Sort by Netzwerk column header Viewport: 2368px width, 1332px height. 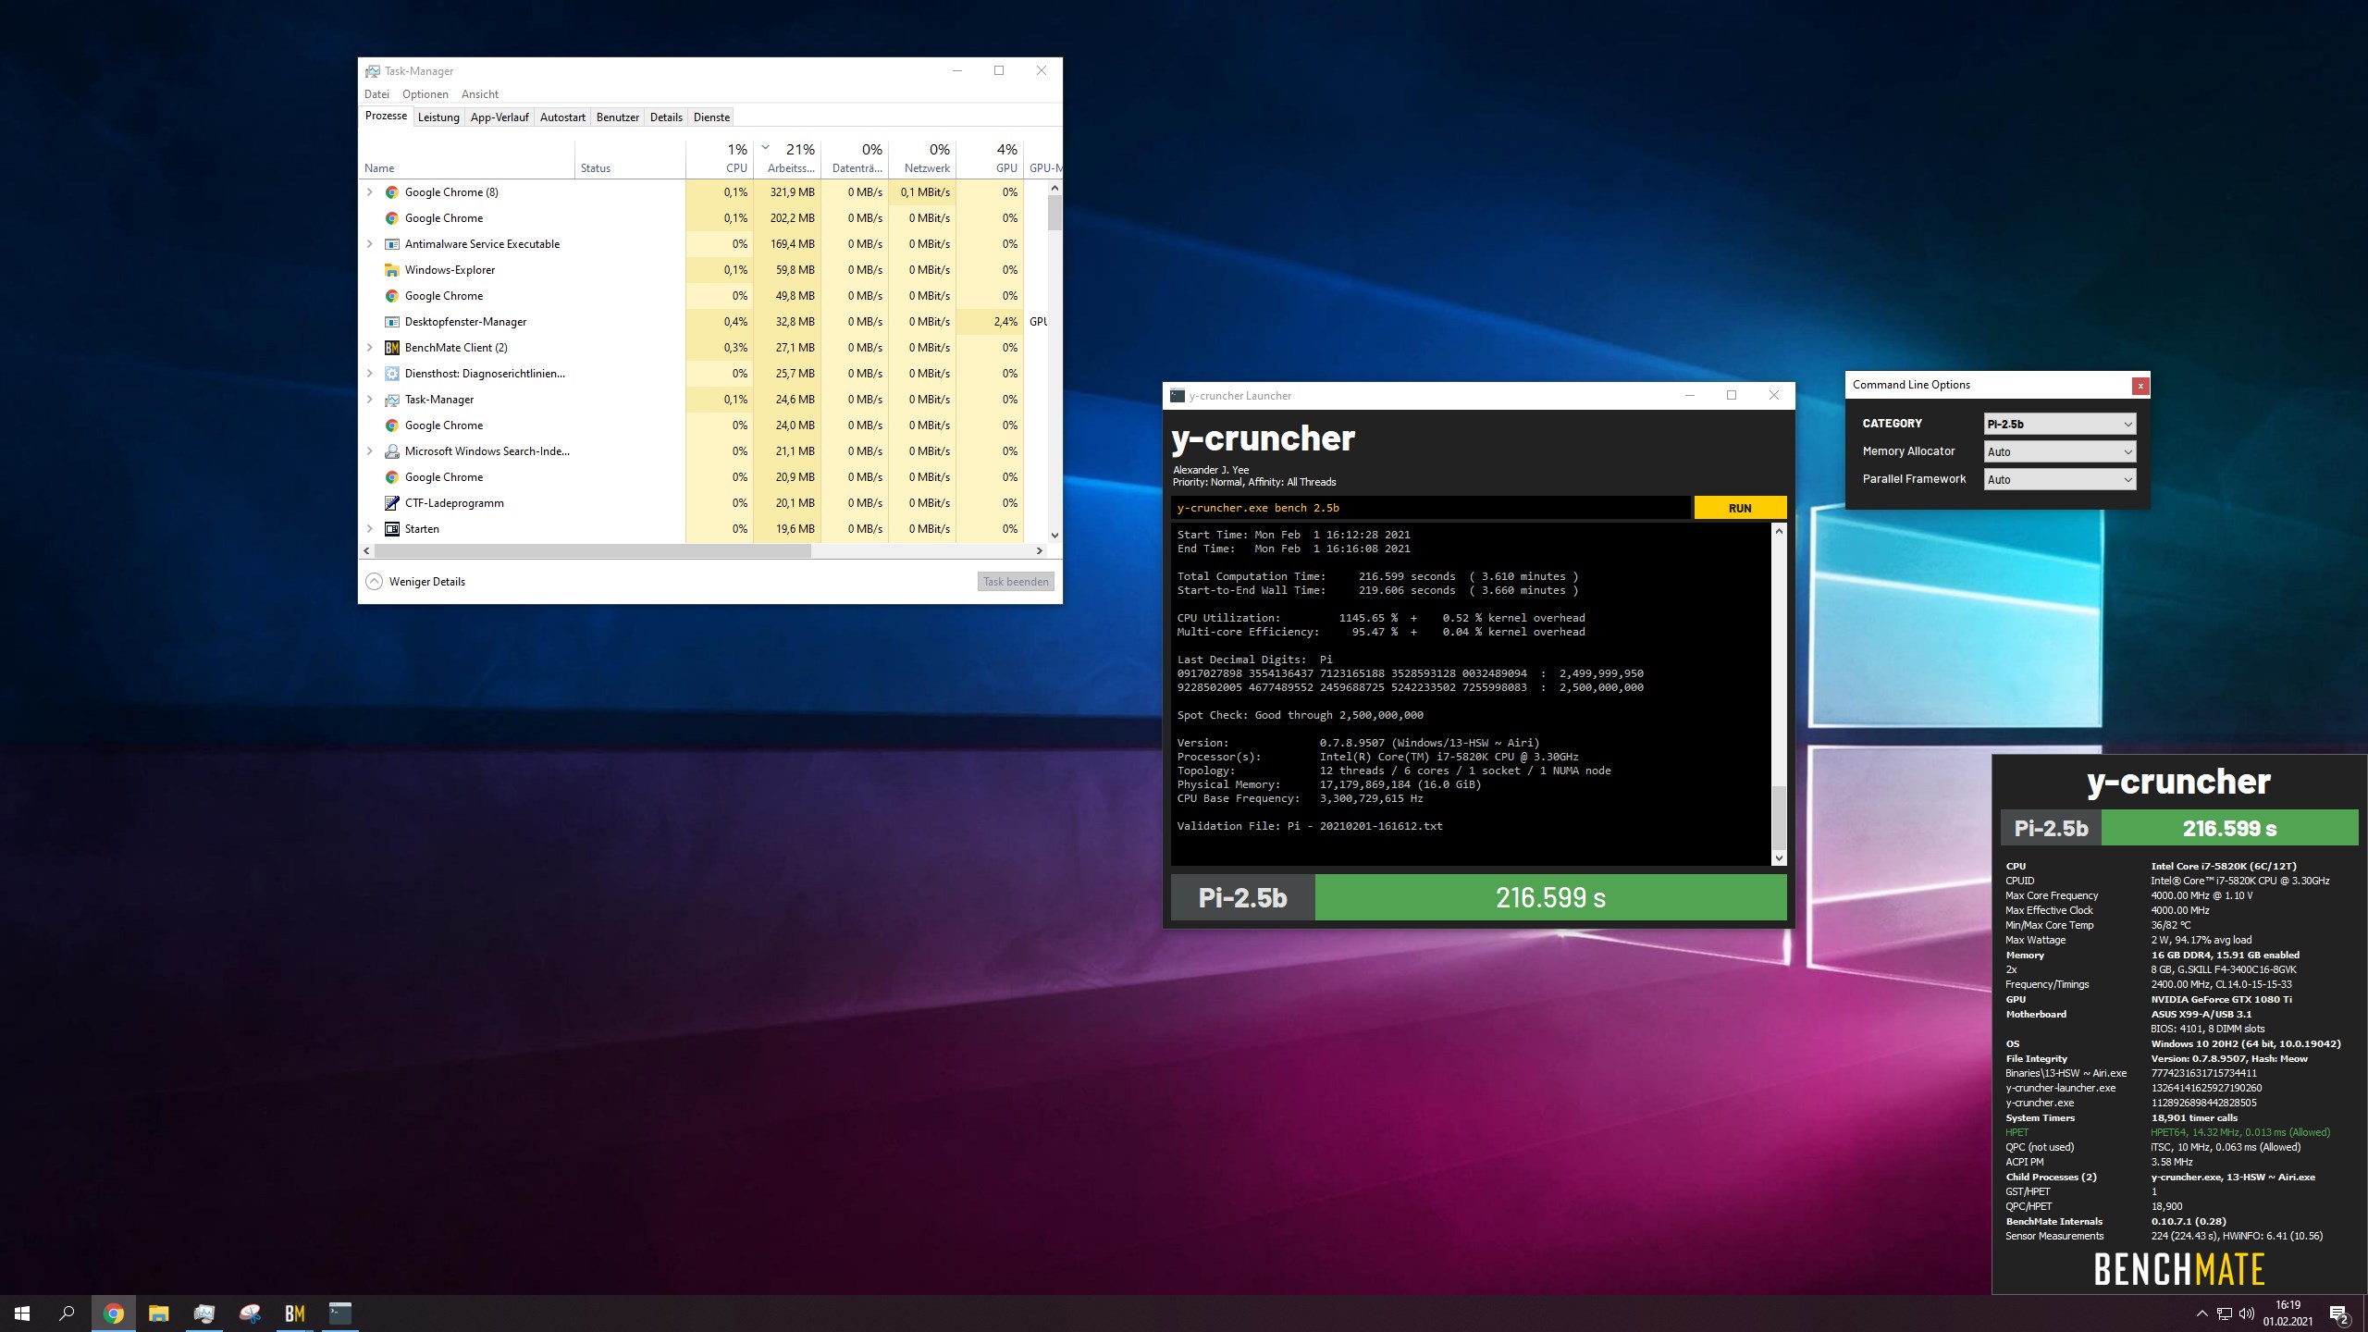coord(922,158)
